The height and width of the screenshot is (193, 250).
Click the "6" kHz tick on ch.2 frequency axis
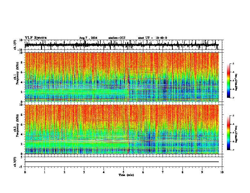[22, 125]
